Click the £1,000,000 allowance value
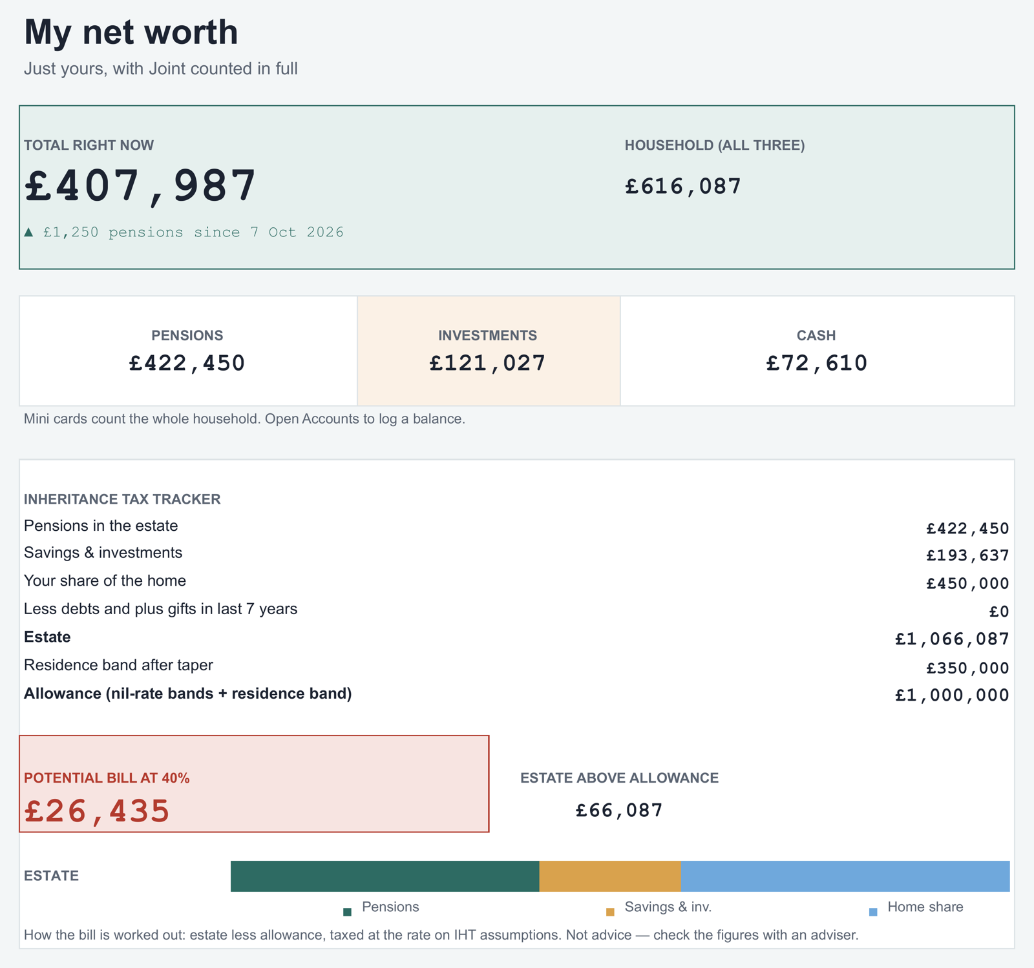Image resolution: width=1034 pixels, height=968 pixels. (x=952, y=695)
